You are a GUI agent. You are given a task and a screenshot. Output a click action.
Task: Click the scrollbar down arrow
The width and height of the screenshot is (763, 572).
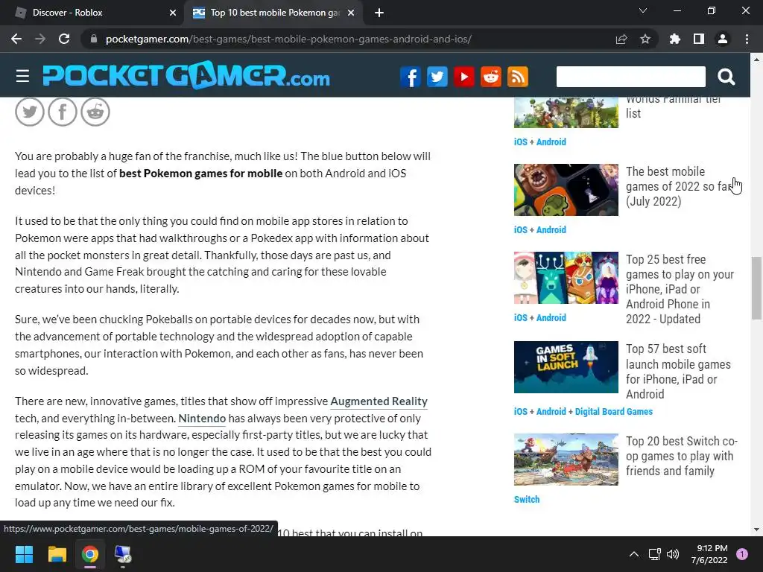[756, 530]
